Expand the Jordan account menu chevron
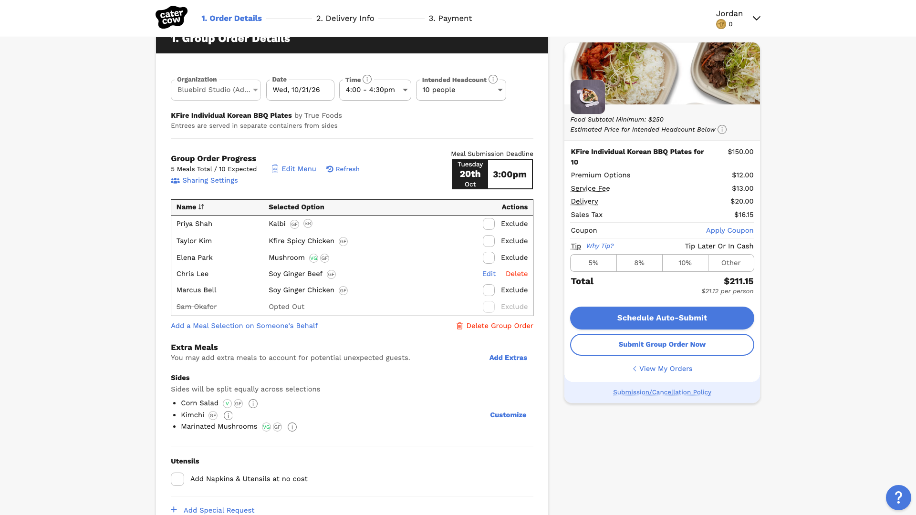The height and width of the screenshot is (515, 916). click(756, 18)
